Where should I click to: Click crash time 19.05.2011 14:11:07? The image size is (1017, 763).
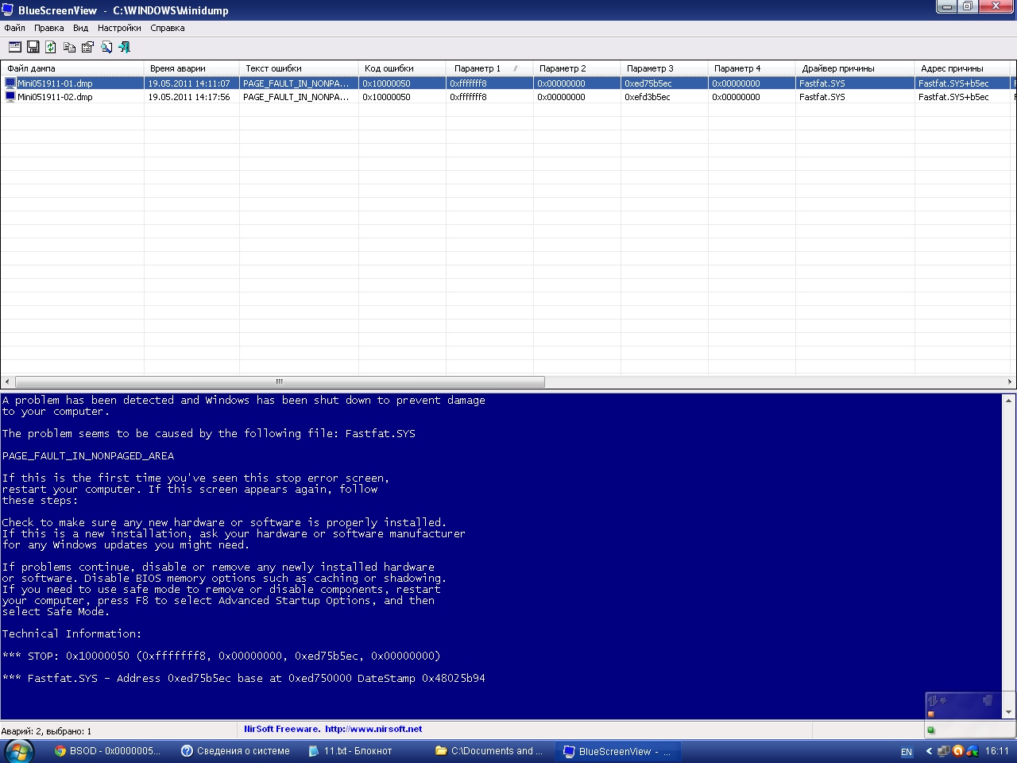pyautogui.click(x=189, y=83)
